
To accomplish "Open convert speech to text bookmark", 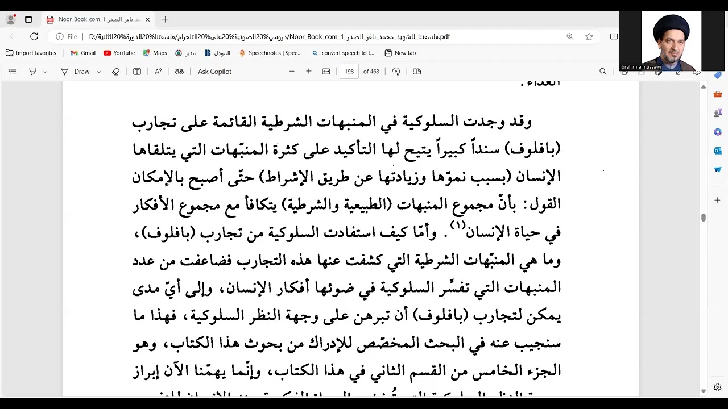I will pos(343,53).
